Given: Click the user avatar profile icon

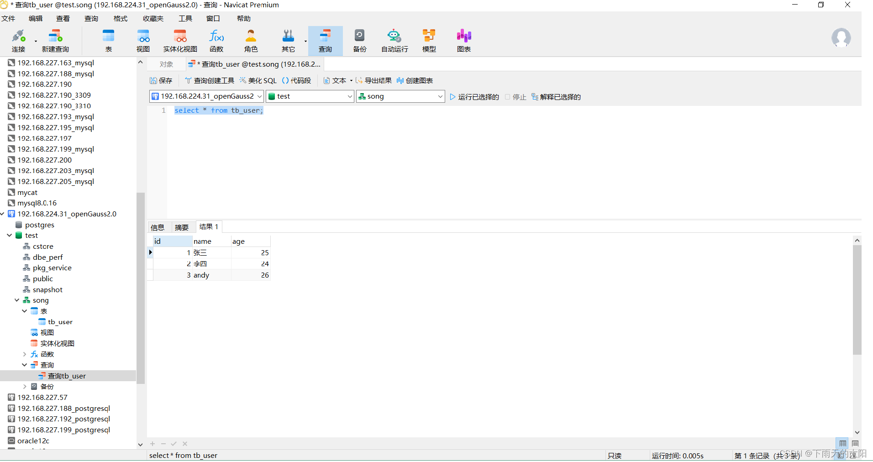Looking at the screenshot, I should click(841, 38).
